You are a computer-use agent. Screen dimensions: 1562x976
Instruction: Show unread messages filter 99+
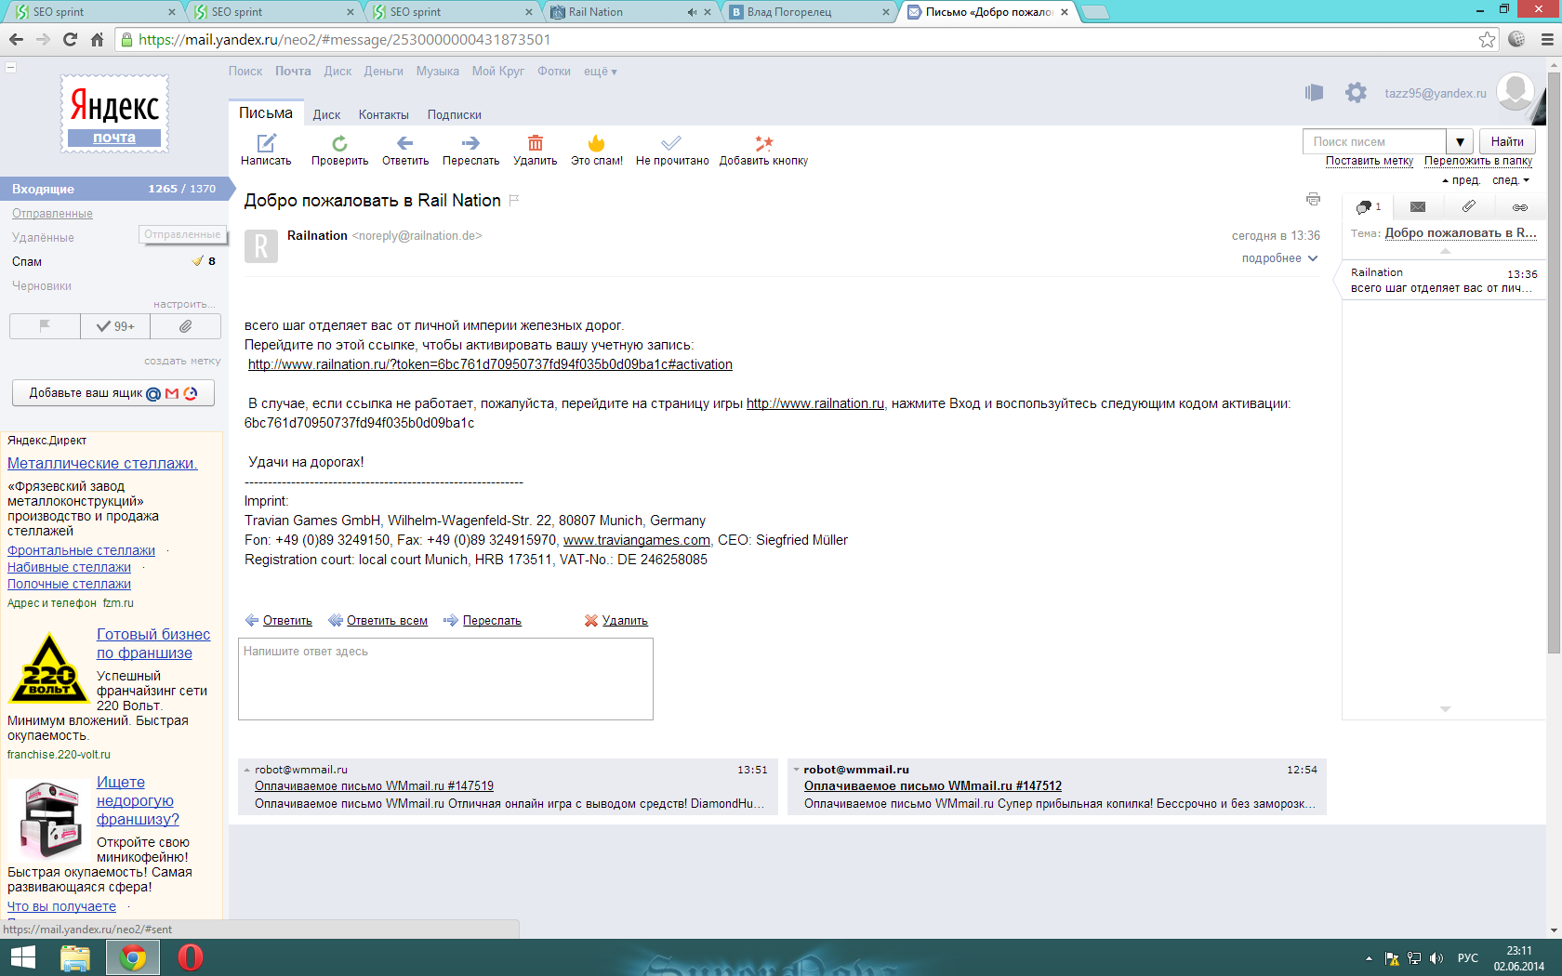point(115,326)
